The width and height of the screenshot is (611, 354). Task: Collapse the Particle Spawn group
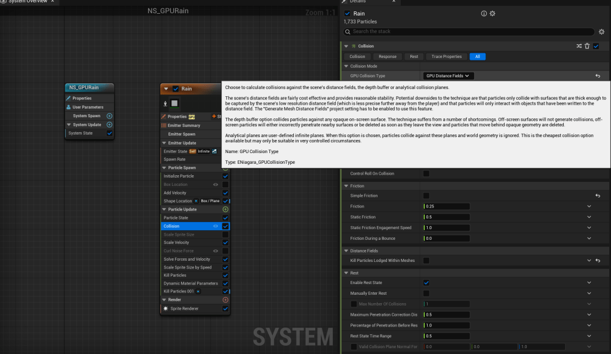[164, 168]
